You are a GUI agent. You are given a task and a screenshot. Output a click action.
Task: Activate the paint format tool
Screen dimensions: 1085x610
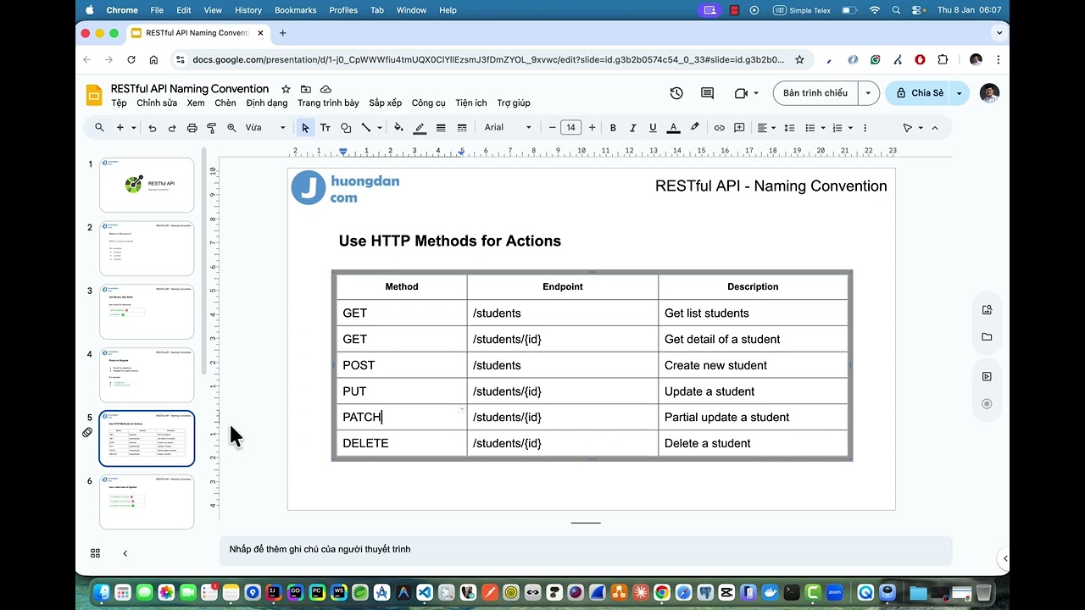pyautogui.click(x=212, y=128)
